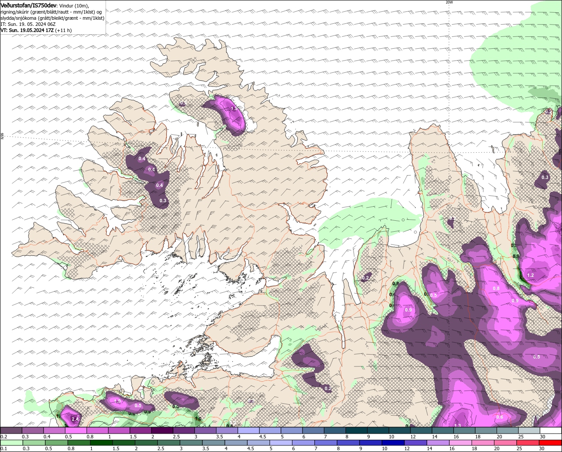
Task: Click the upper legend swatch beginning at 18
Action: 486,431
